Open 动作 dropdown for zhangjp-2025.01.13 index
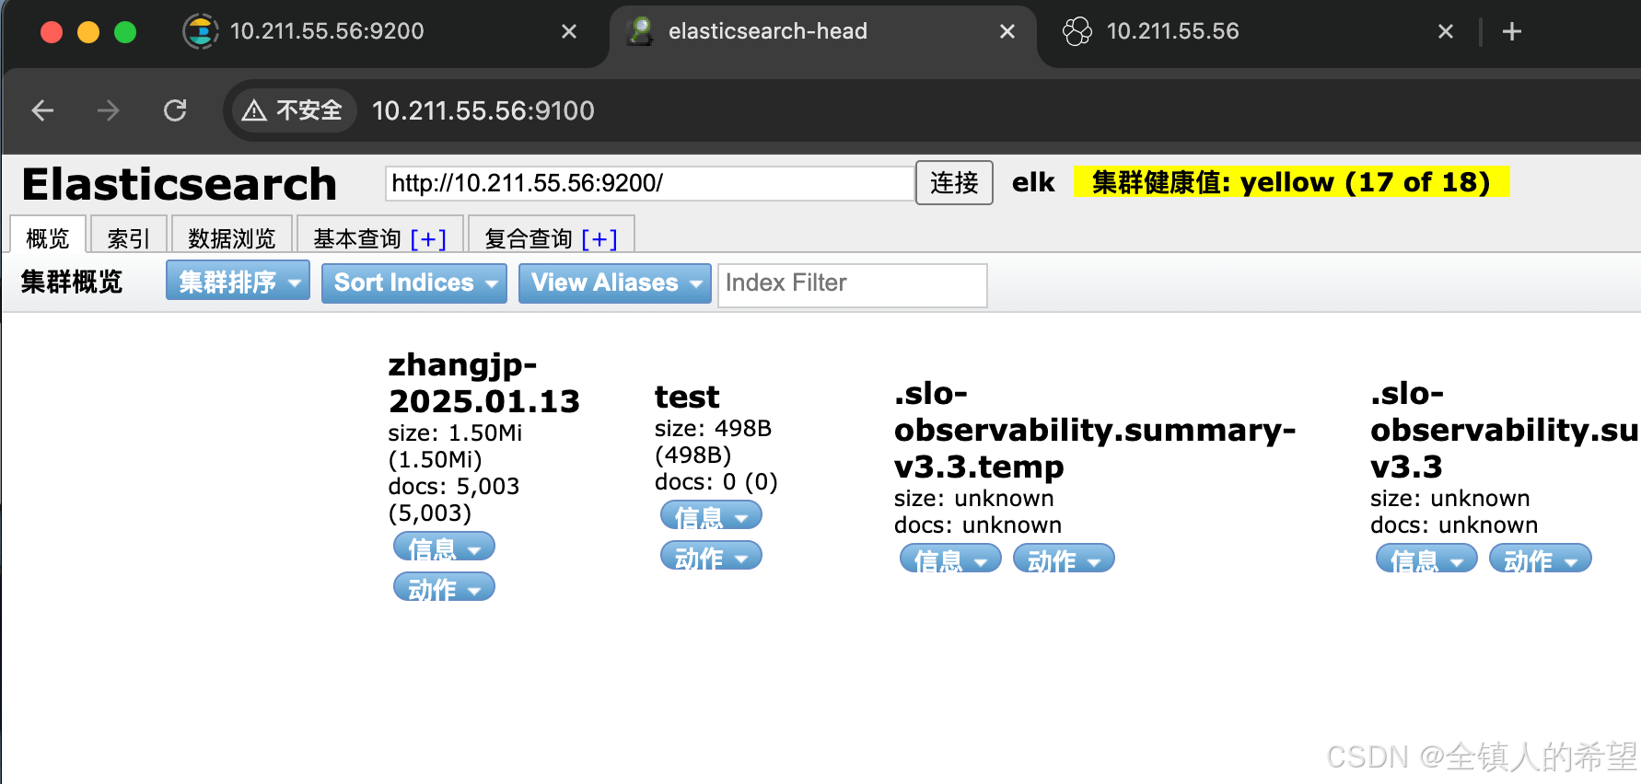The image size is (1641, 784). (444, 587)
